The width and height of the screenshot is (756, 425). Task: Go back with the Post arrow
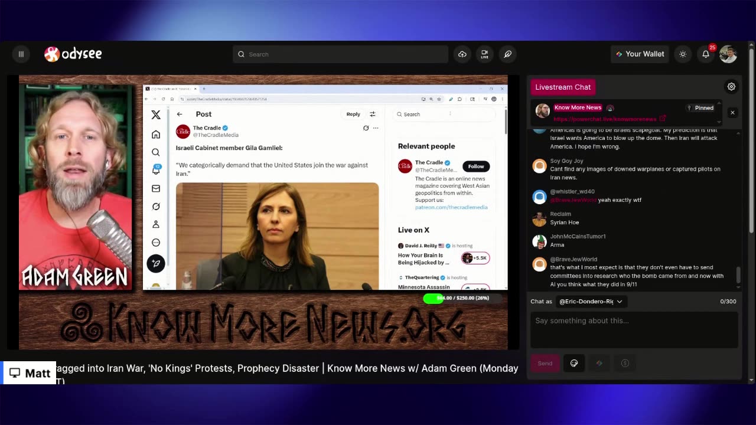point(180,114)
